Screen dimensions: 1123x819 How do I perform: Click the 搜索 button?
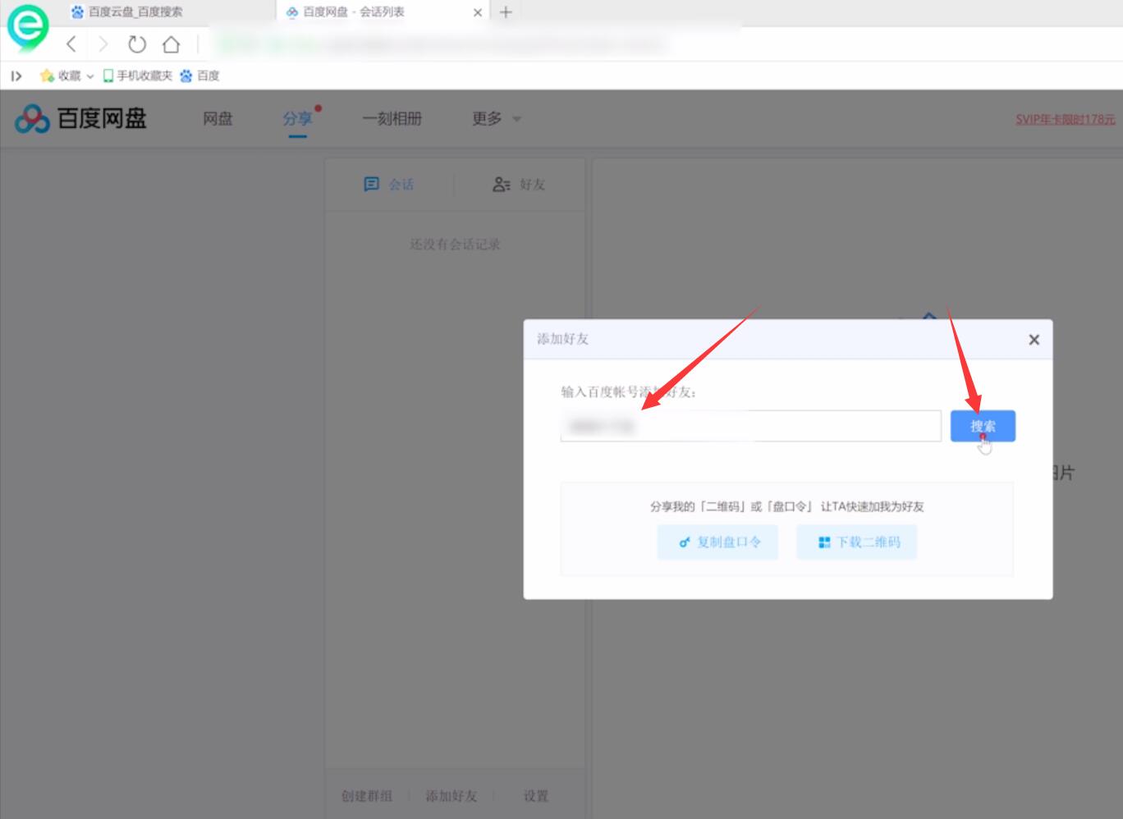click(x=983, y=426)
